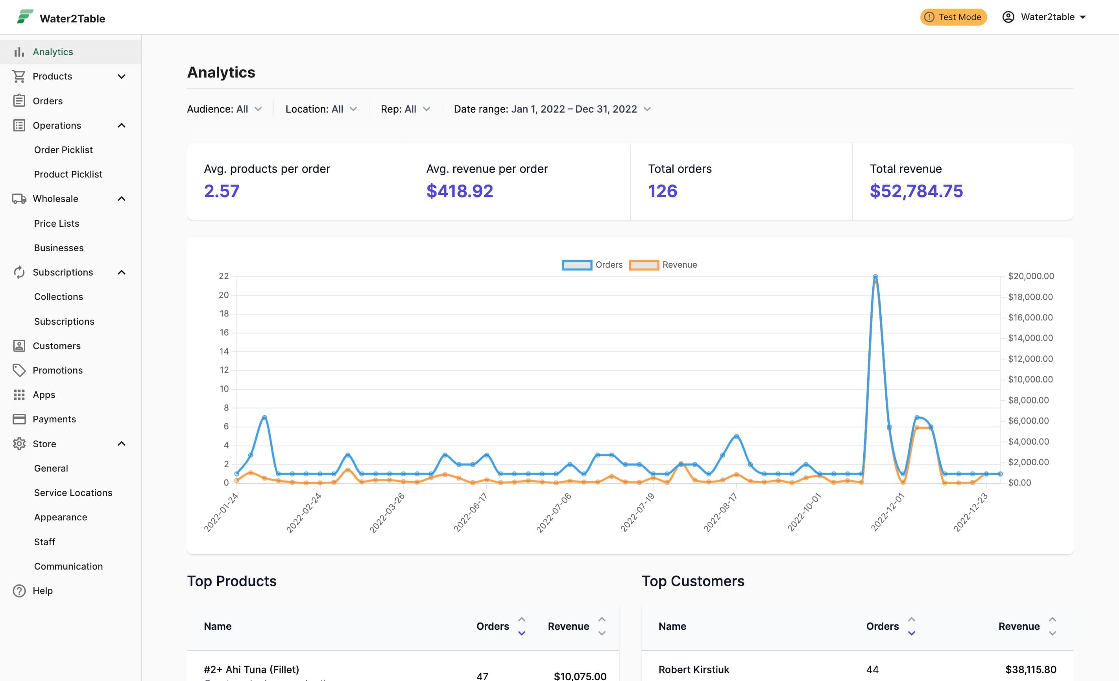Image resolution: width=1119 pixels, height=681 pixels.
Task: Click the Water2Table logo icon
Action: click(25, 17)
